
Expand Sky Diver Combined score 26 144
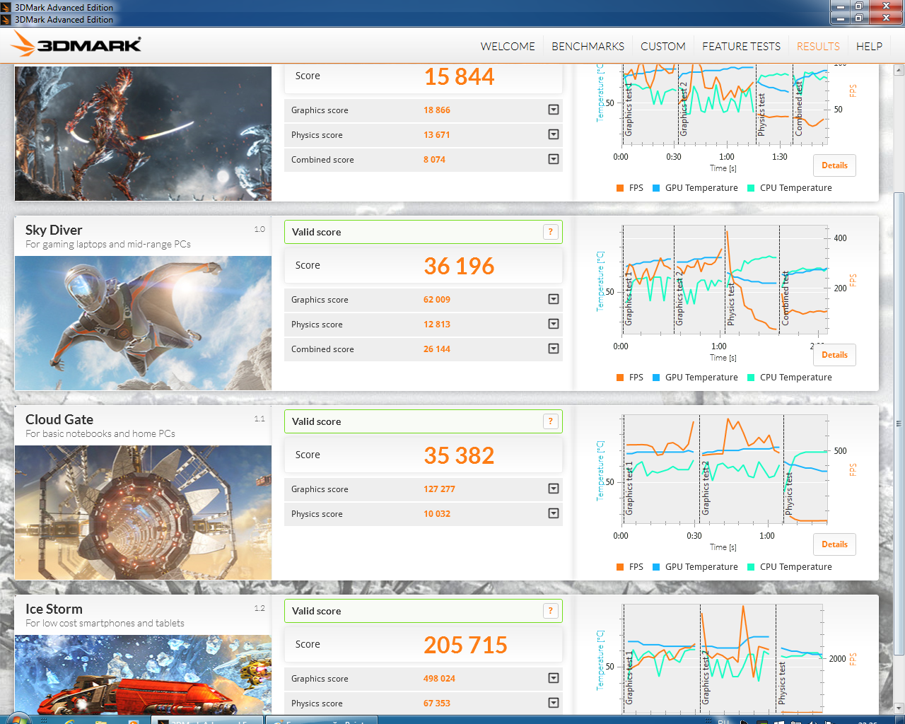[554, 349]
